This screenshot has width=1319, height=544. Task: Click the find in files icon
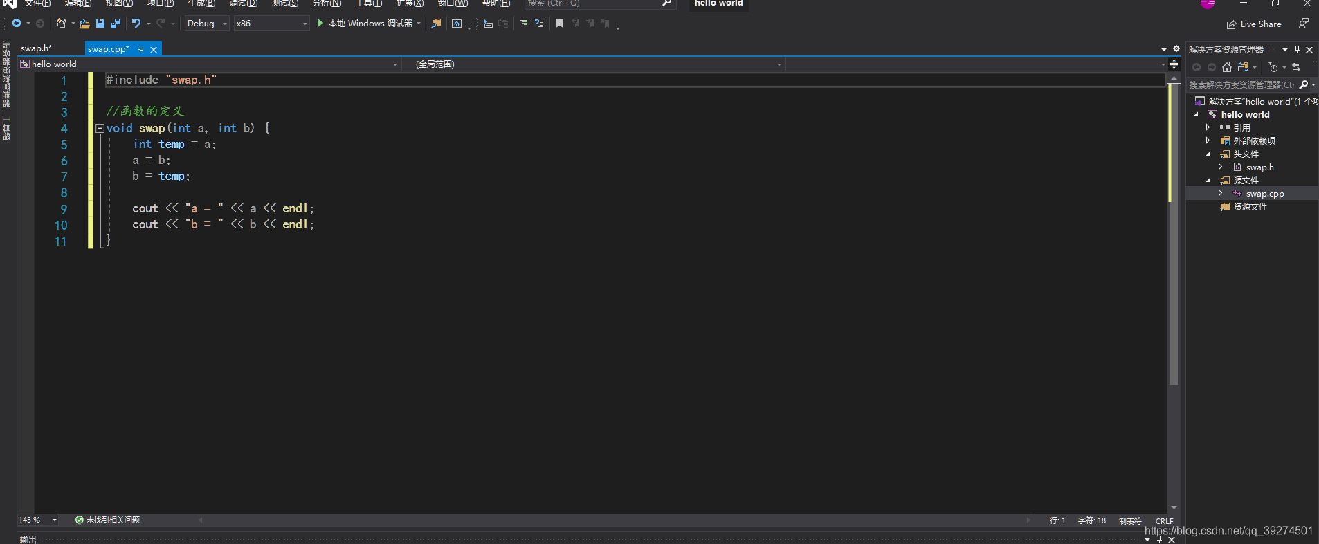(x=436, y=24)
